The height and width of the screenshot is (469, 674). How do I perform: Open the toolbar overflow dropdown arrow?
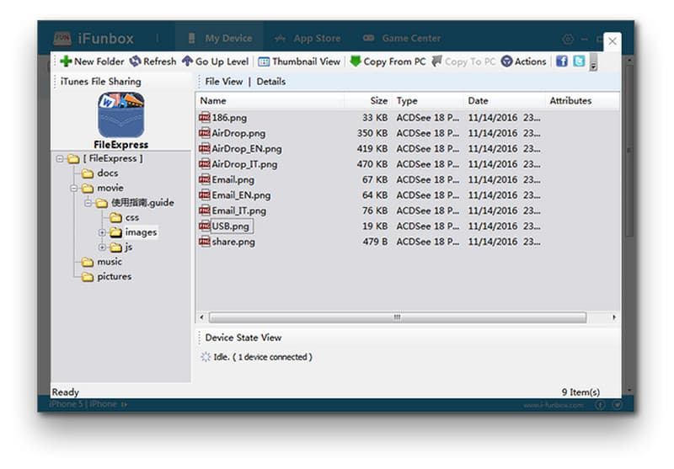593,64
